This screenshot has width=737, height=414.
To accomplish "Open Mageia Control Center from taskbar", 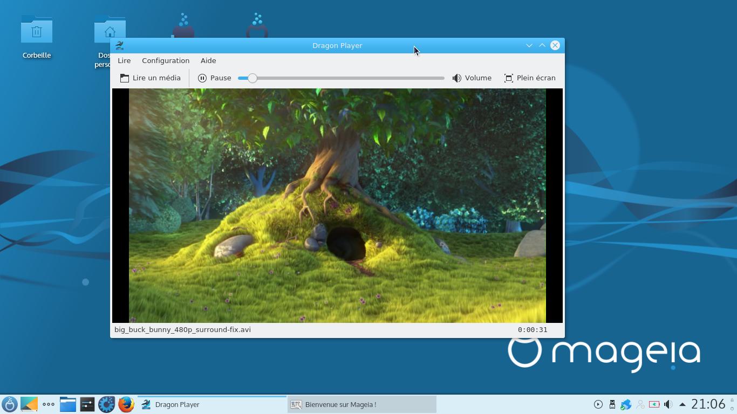I will coord(107,404).
